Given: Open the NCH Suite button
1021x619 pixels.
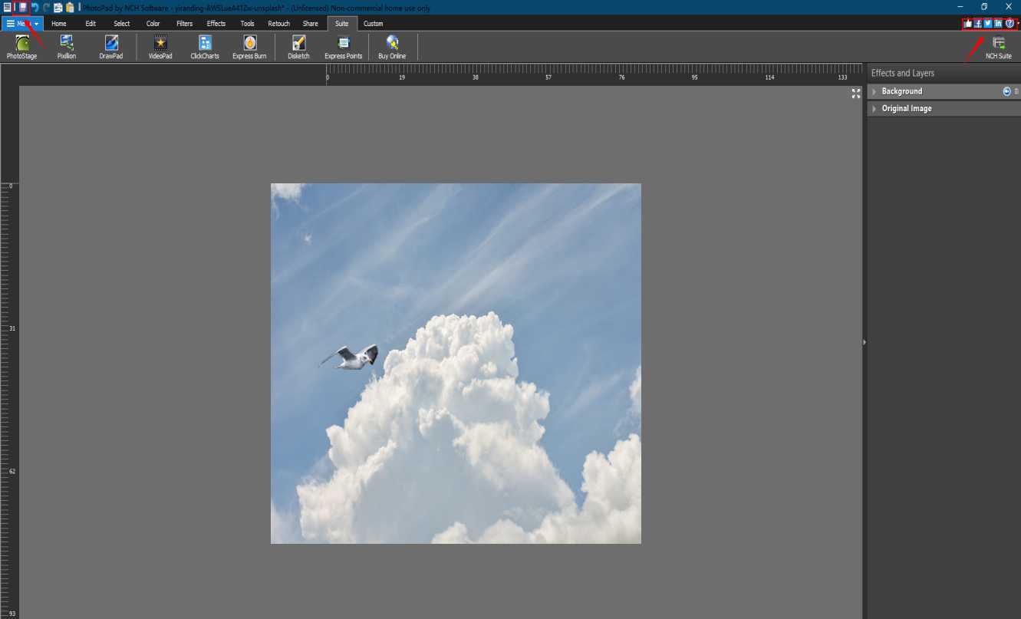Looking at the screenshot, I should (x=999, y=48).
